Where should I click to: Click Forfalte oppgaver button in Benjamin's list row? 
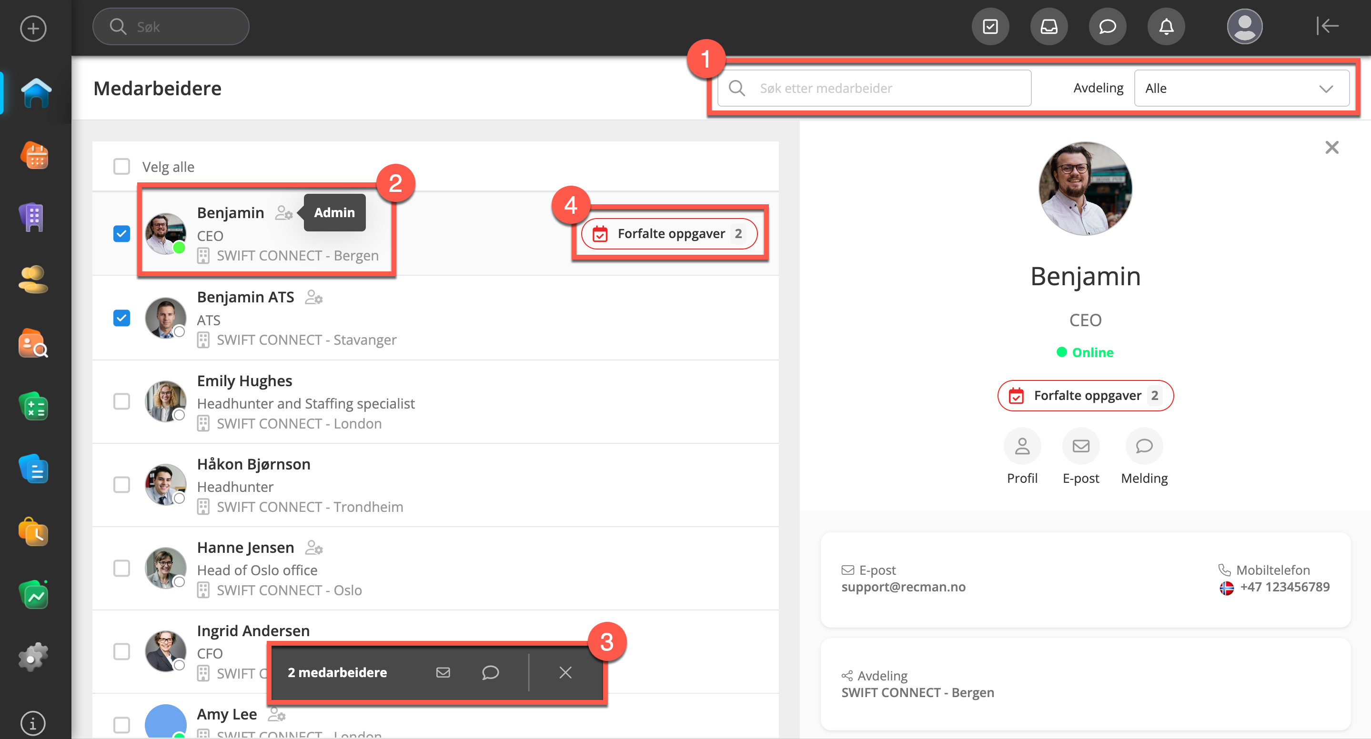coord(669,234)
